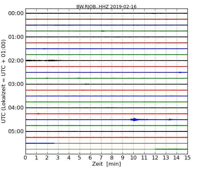The width and height of the screenshot is (213, 171).
Task: Click x-axis tick label 0
Action: click(x=26, y=158)
